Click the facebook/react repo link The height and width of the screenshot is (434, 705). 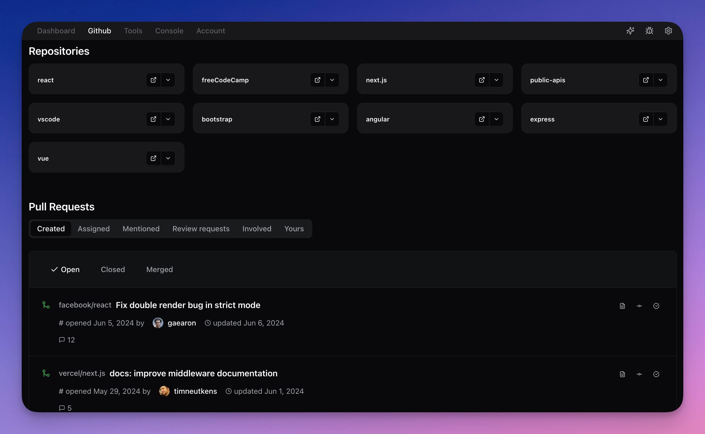tap(85, 305)
